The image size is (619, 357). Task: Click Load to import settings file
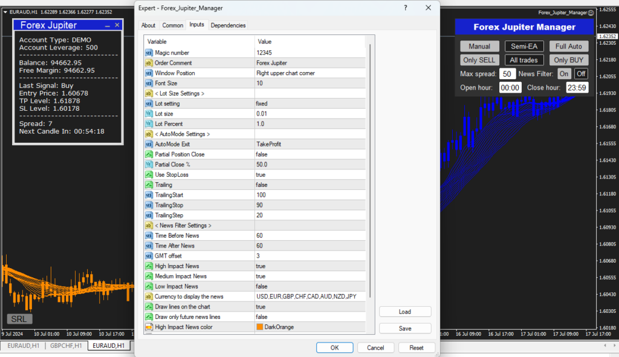[405, 312]
